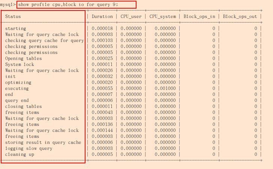The height and width of the screenshot is (169, 273).
Task: Click the 'query end' status
Action: [x=17, y=100]
